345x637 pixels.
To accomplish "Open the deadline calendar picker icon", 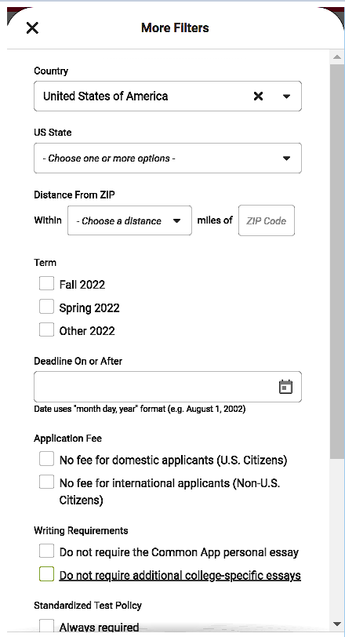I will 285,387.
